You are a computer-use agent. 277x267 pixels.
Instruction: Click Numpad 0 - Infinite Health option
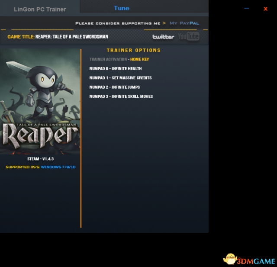pyautogui.click(x=116, y=68)
